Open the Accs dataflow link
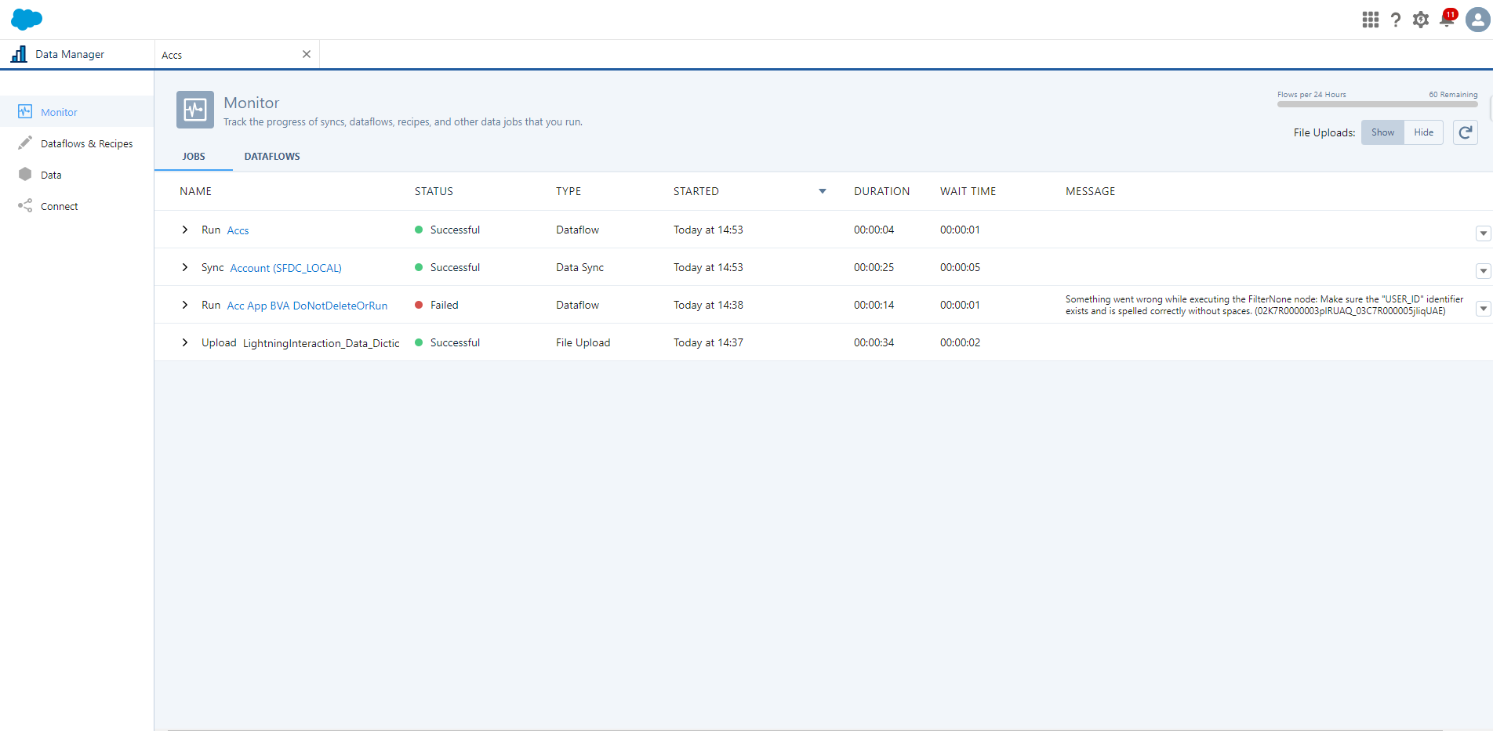The width and height of the screenshot is (1493, 731). [238, 230]
